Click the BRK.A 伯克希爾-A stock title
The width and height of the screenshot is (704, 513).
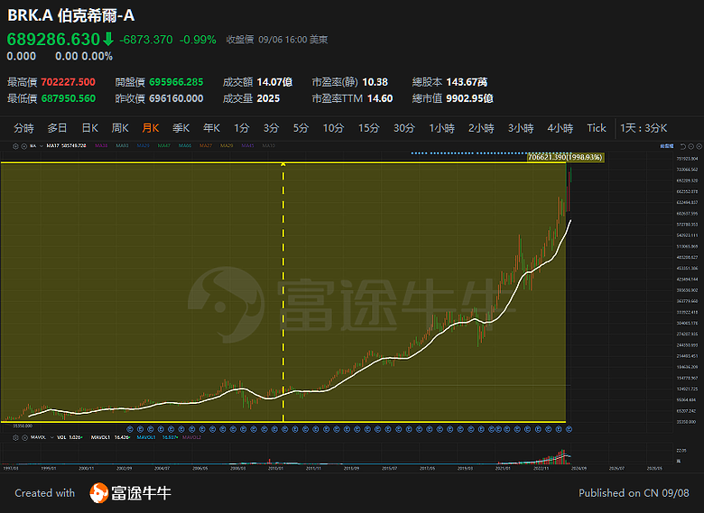pyautogui.click(x=71, y=15)
